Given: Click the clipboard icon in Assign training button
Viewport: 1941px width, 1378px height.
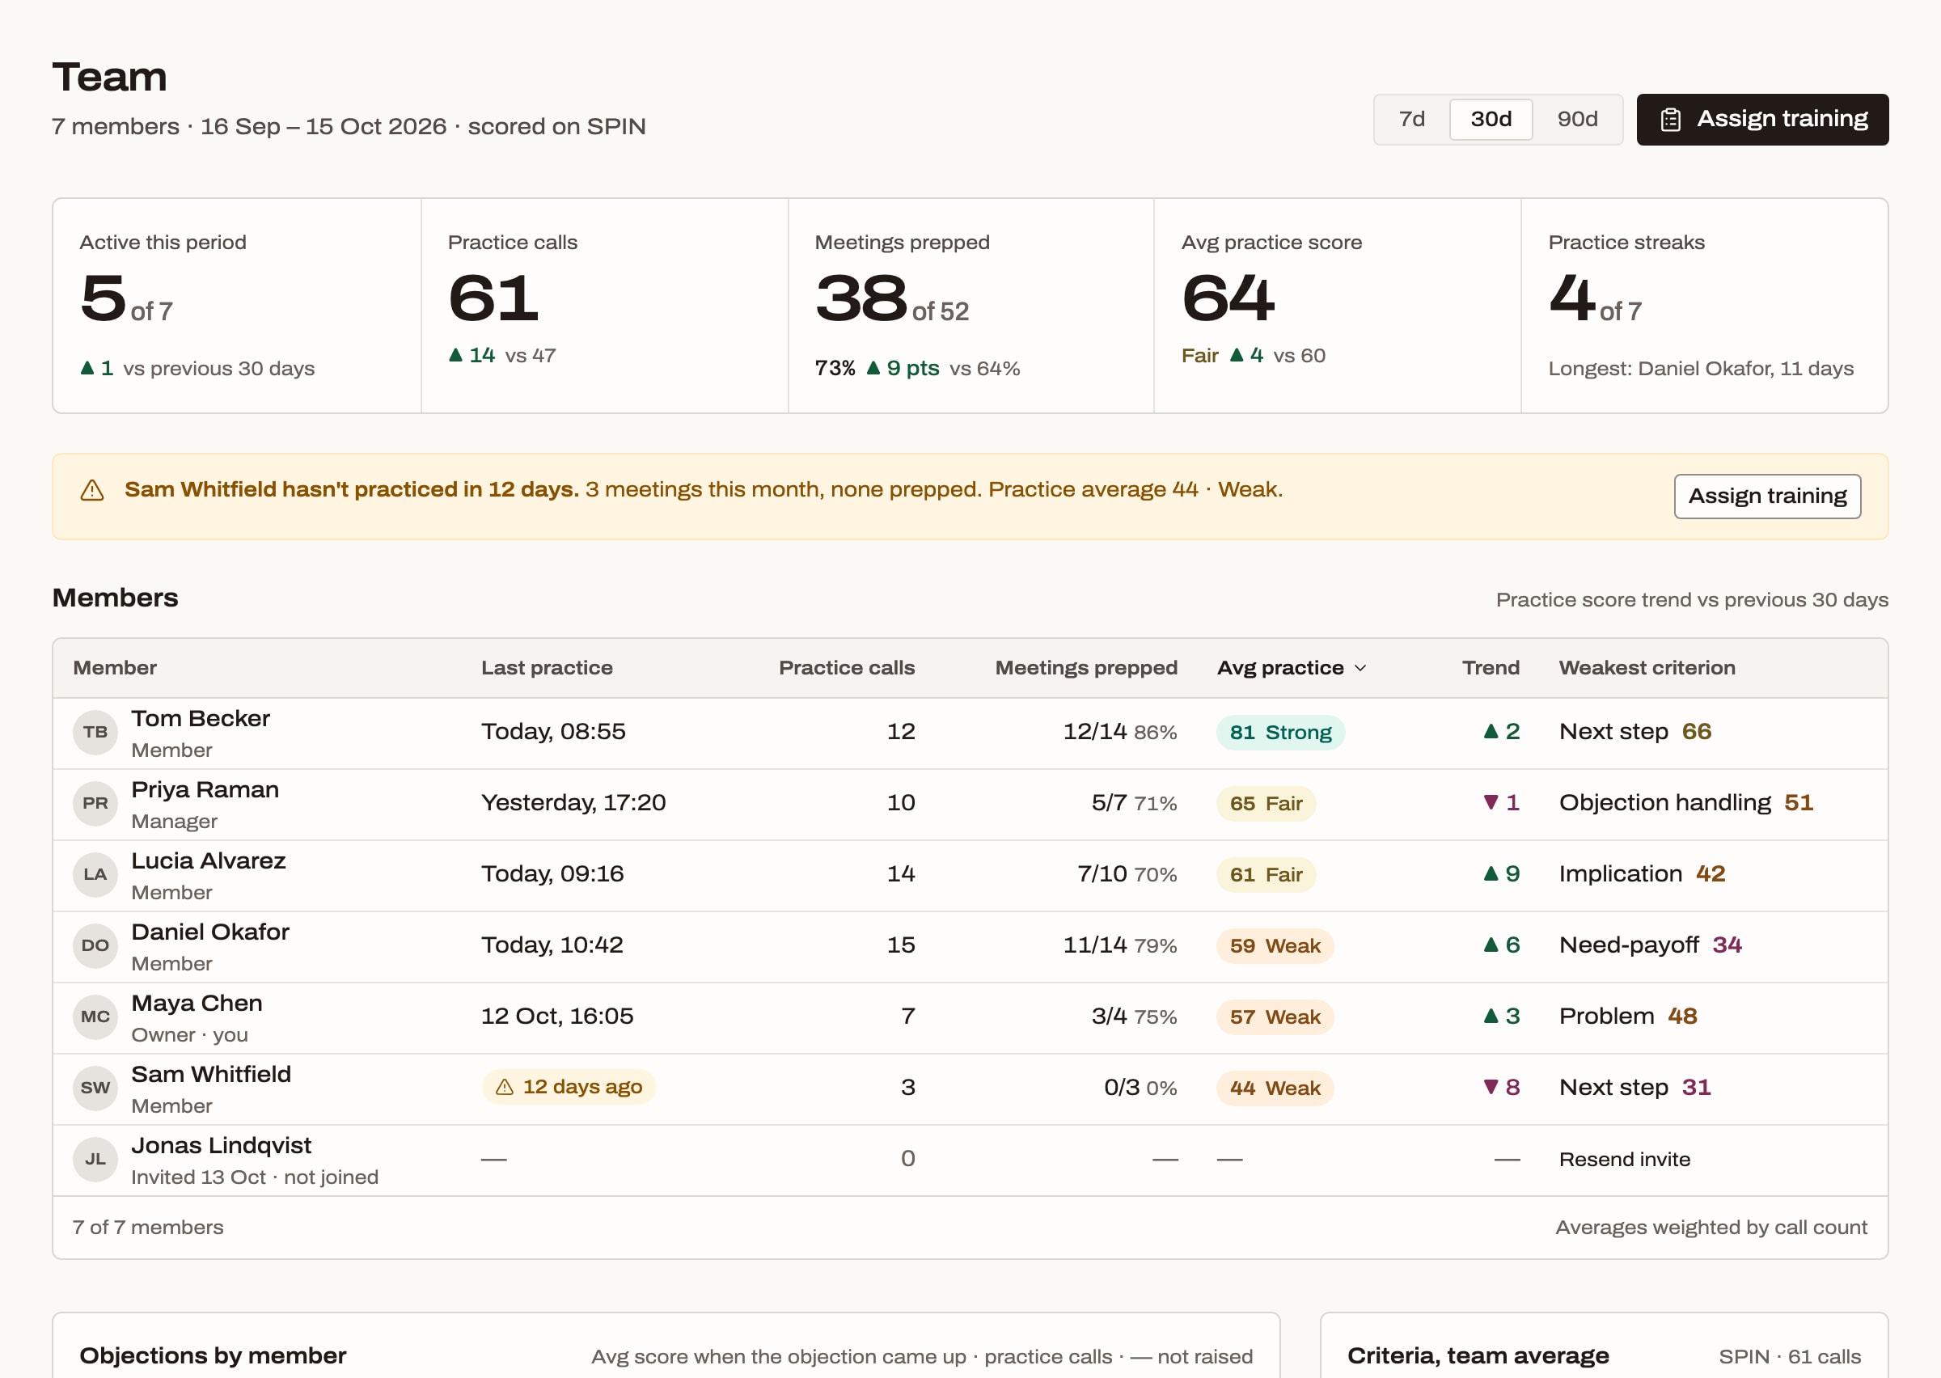Looking at the screenshot, I should [x=1669, y=120].
